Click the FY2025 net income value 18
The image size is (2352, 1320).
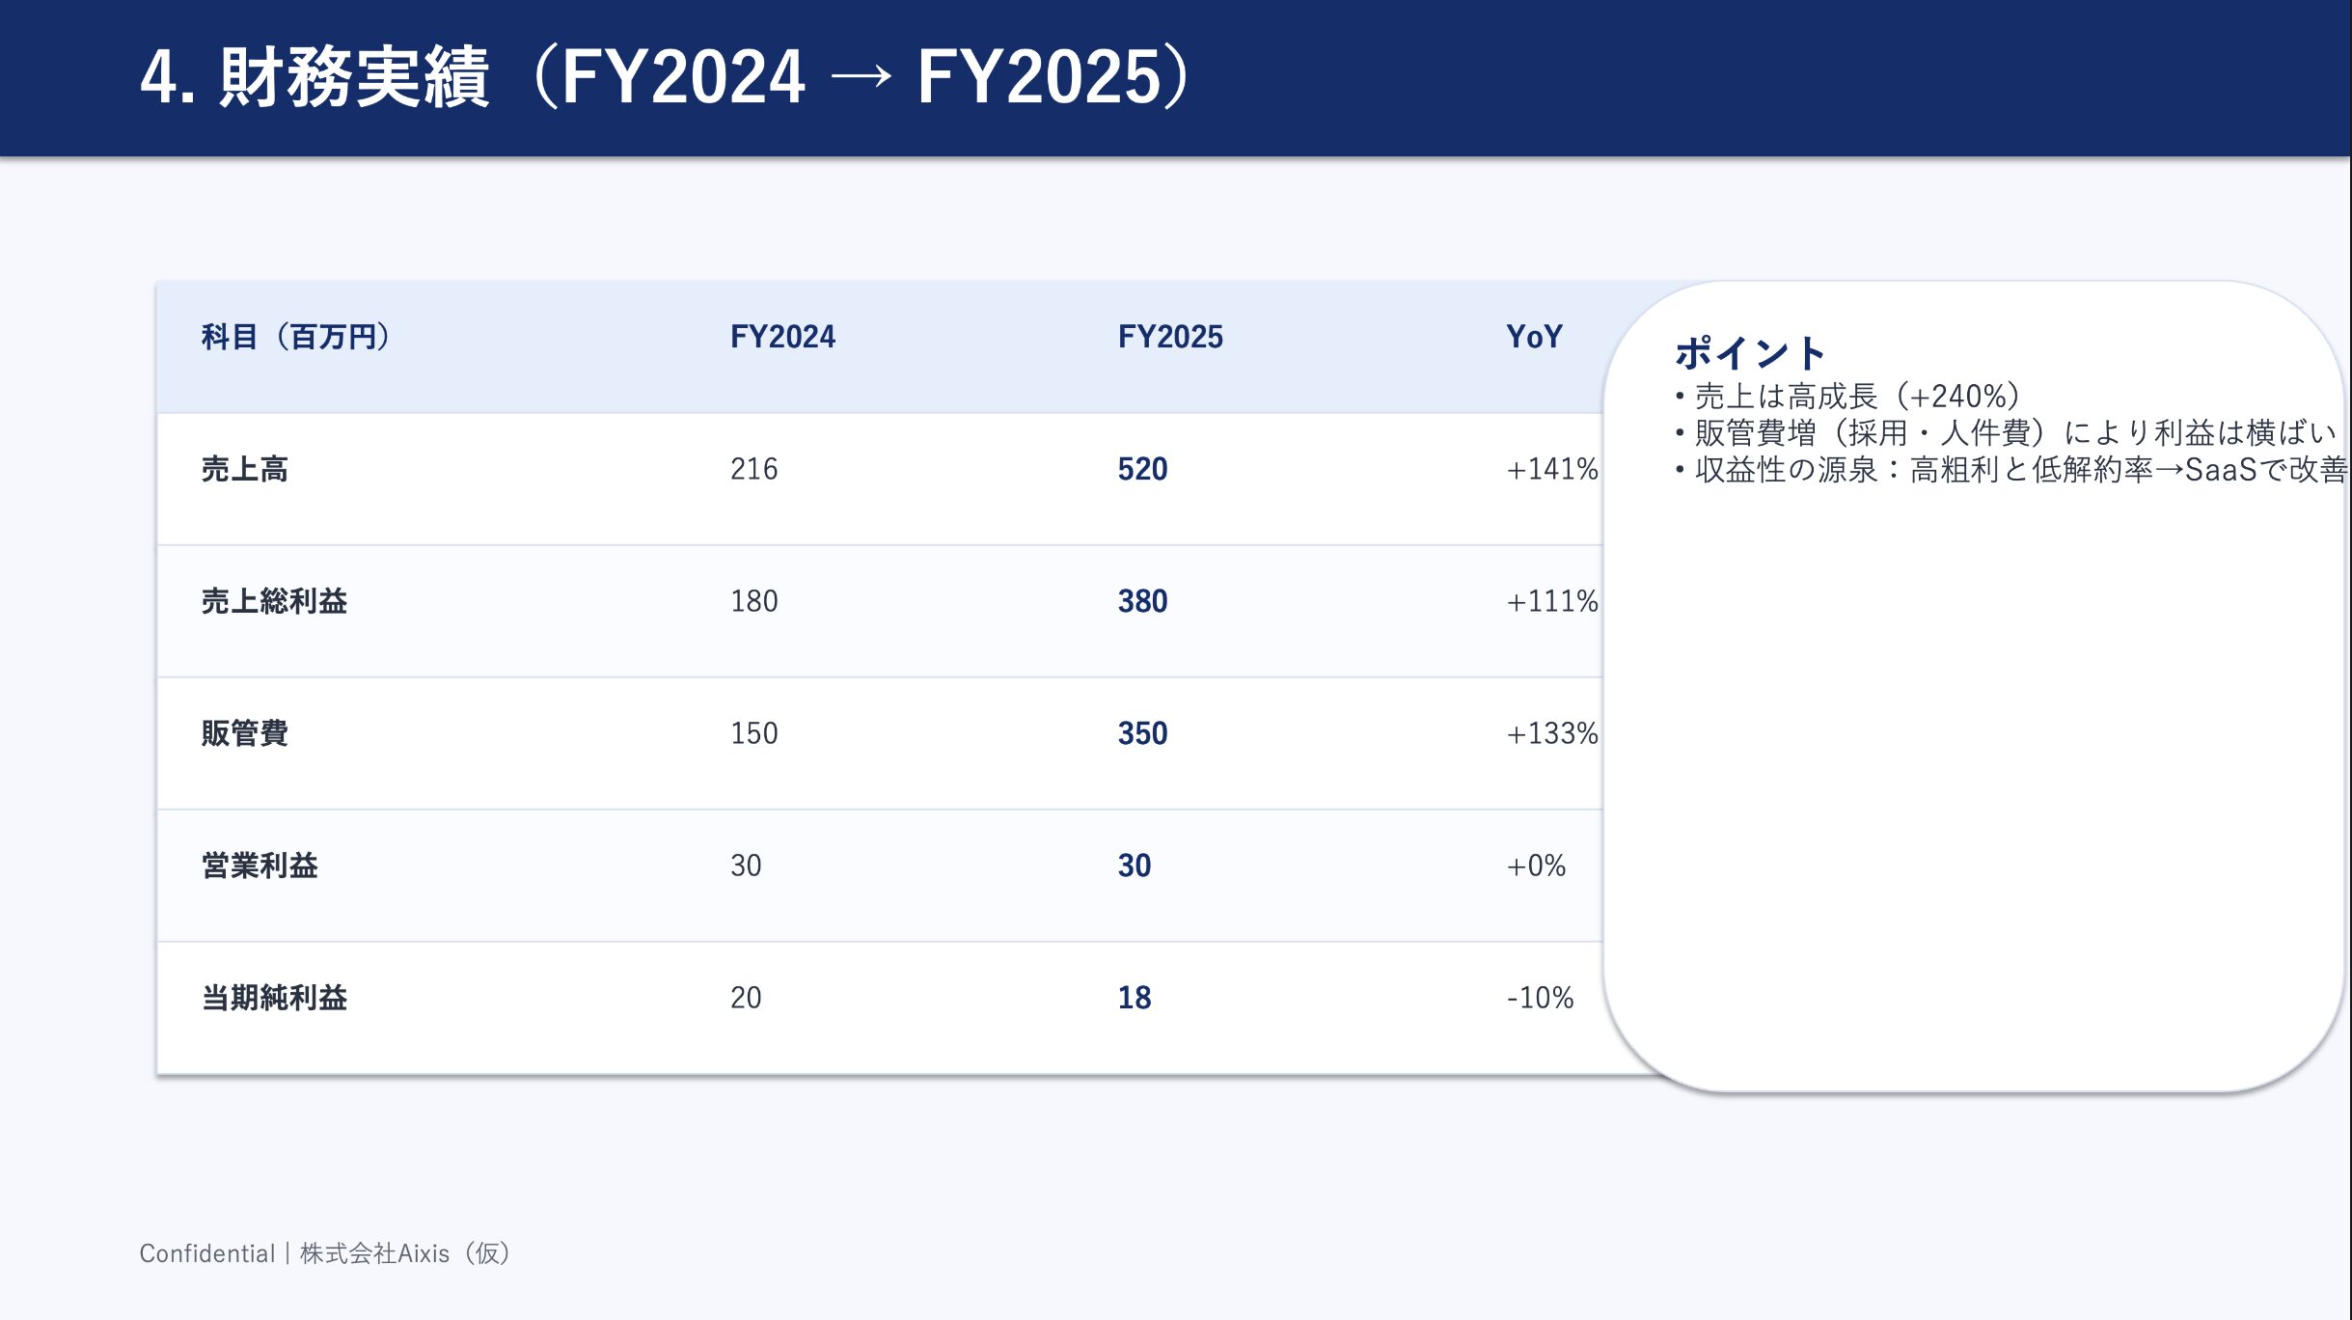[x=1135, y=998]
